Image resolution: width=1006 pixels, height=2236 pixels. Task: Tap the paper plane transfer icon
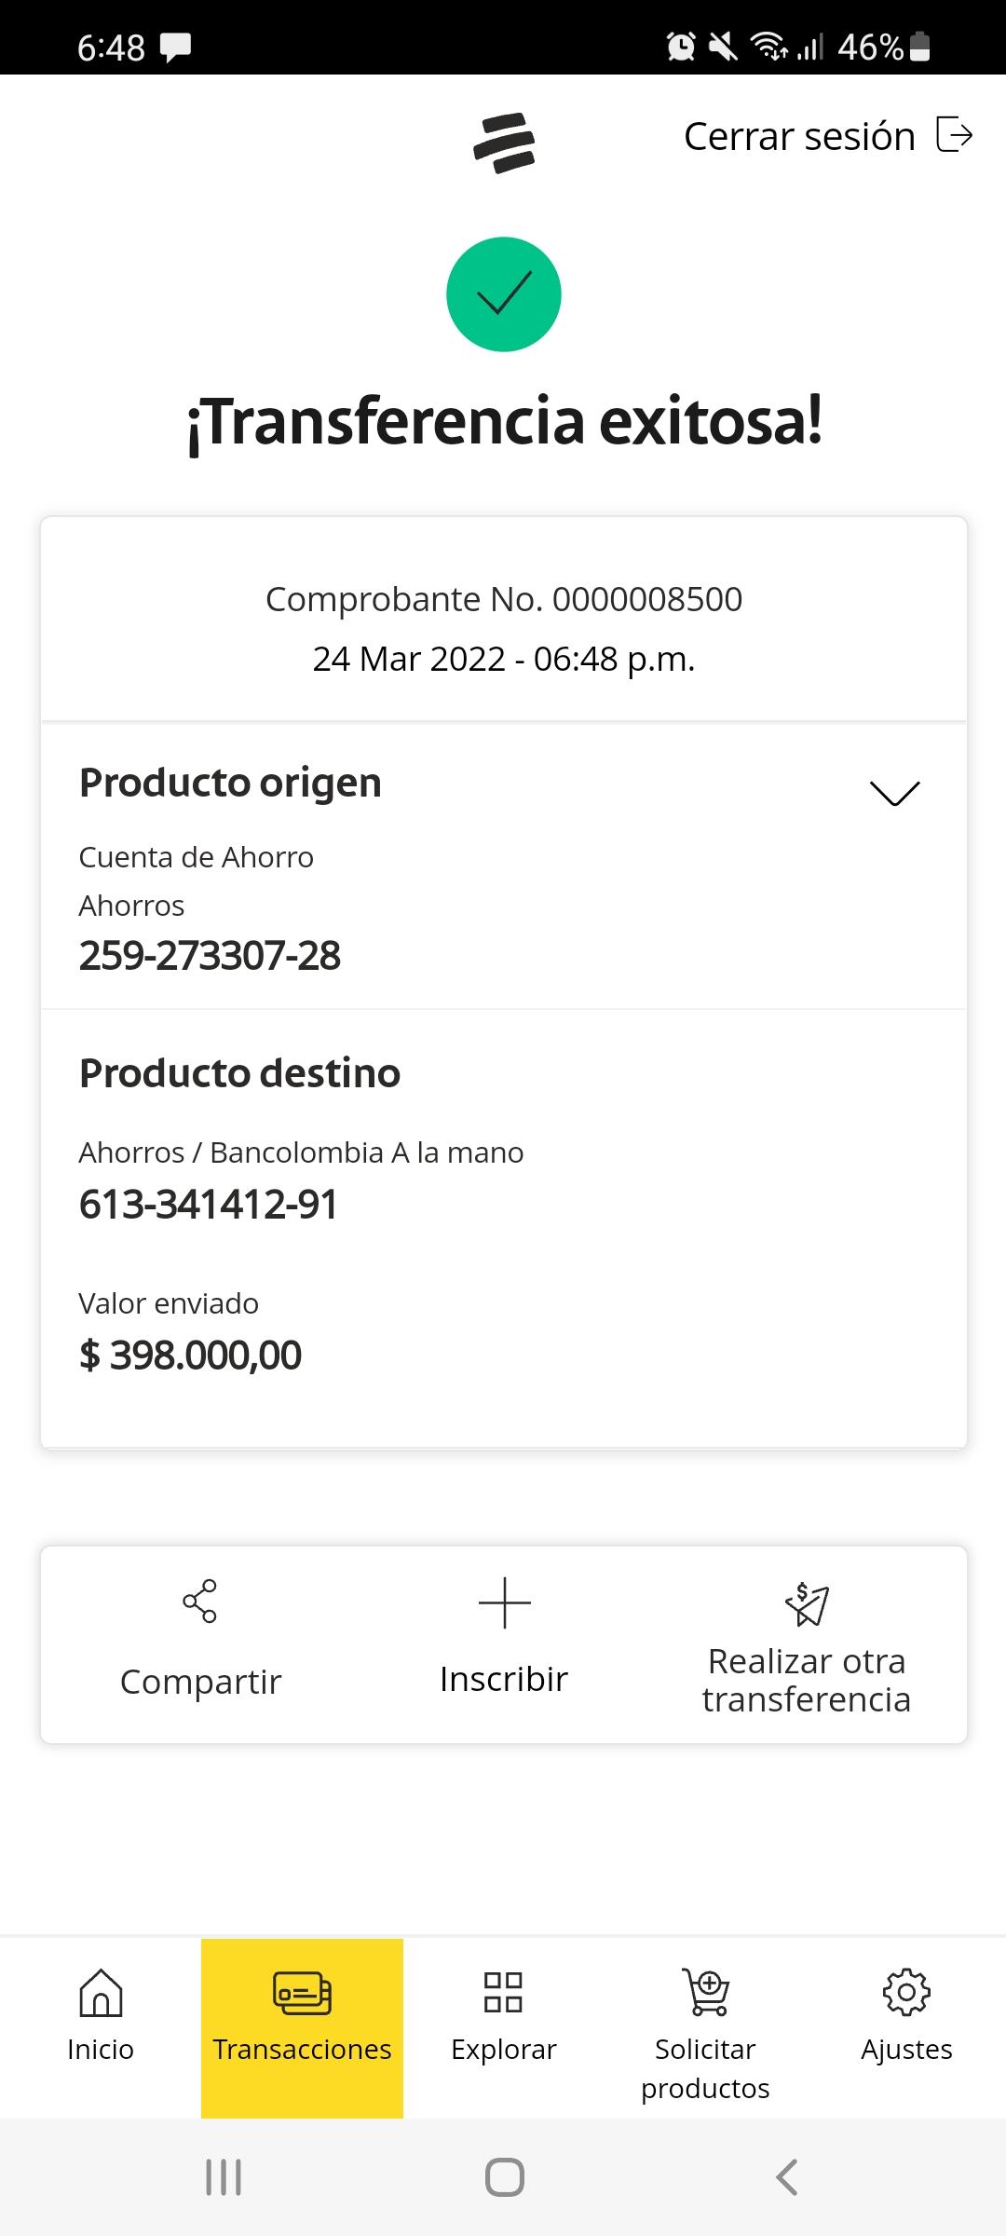[807, 1603]
